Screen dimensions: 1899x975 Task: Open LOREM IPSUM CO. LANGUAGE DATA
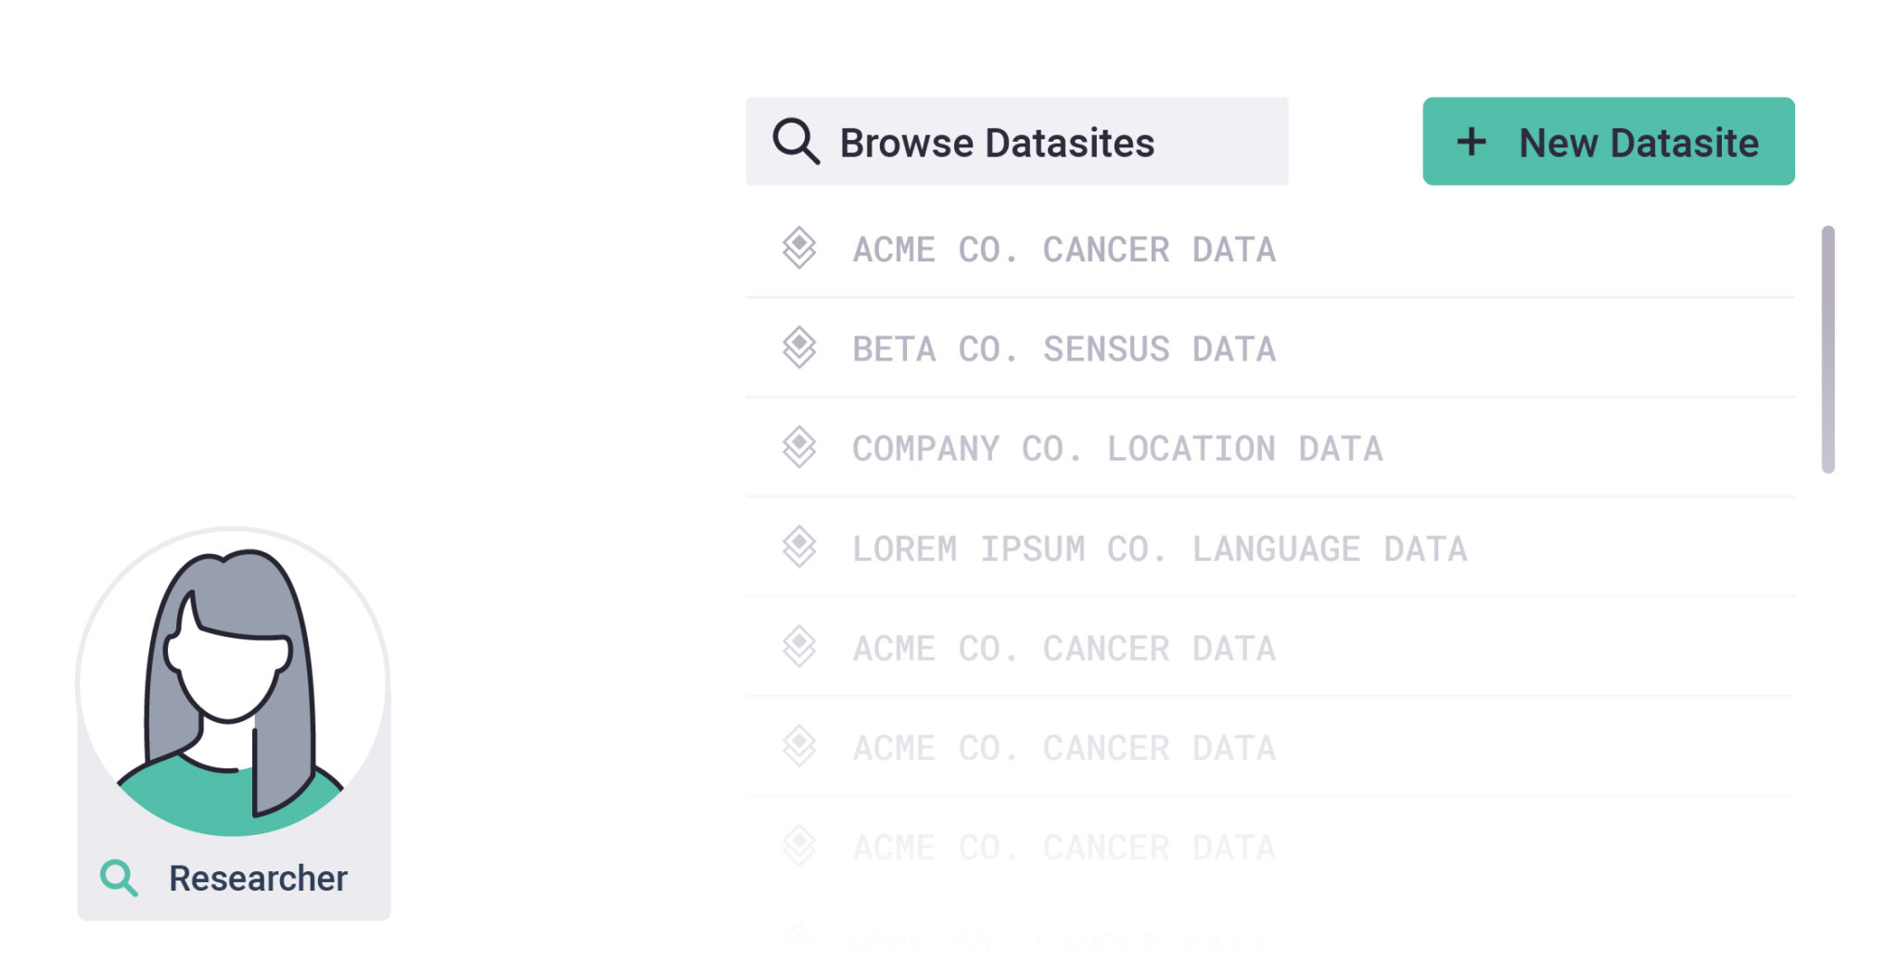point(1159,549)
